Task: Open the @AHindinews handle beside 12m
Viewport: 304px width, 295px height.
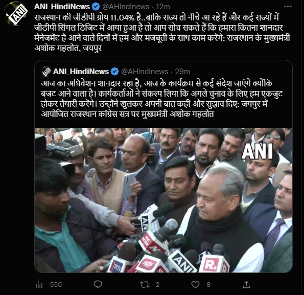Action: click(x=126, y=7)
